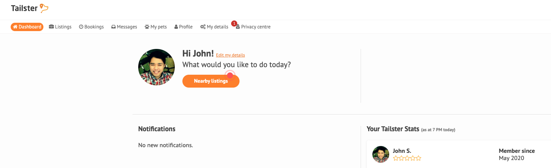Click the briefcase icon beside Listings
The height and width of the screenshot is (168, 551).
pyautogui.click(x=51, y=27)
